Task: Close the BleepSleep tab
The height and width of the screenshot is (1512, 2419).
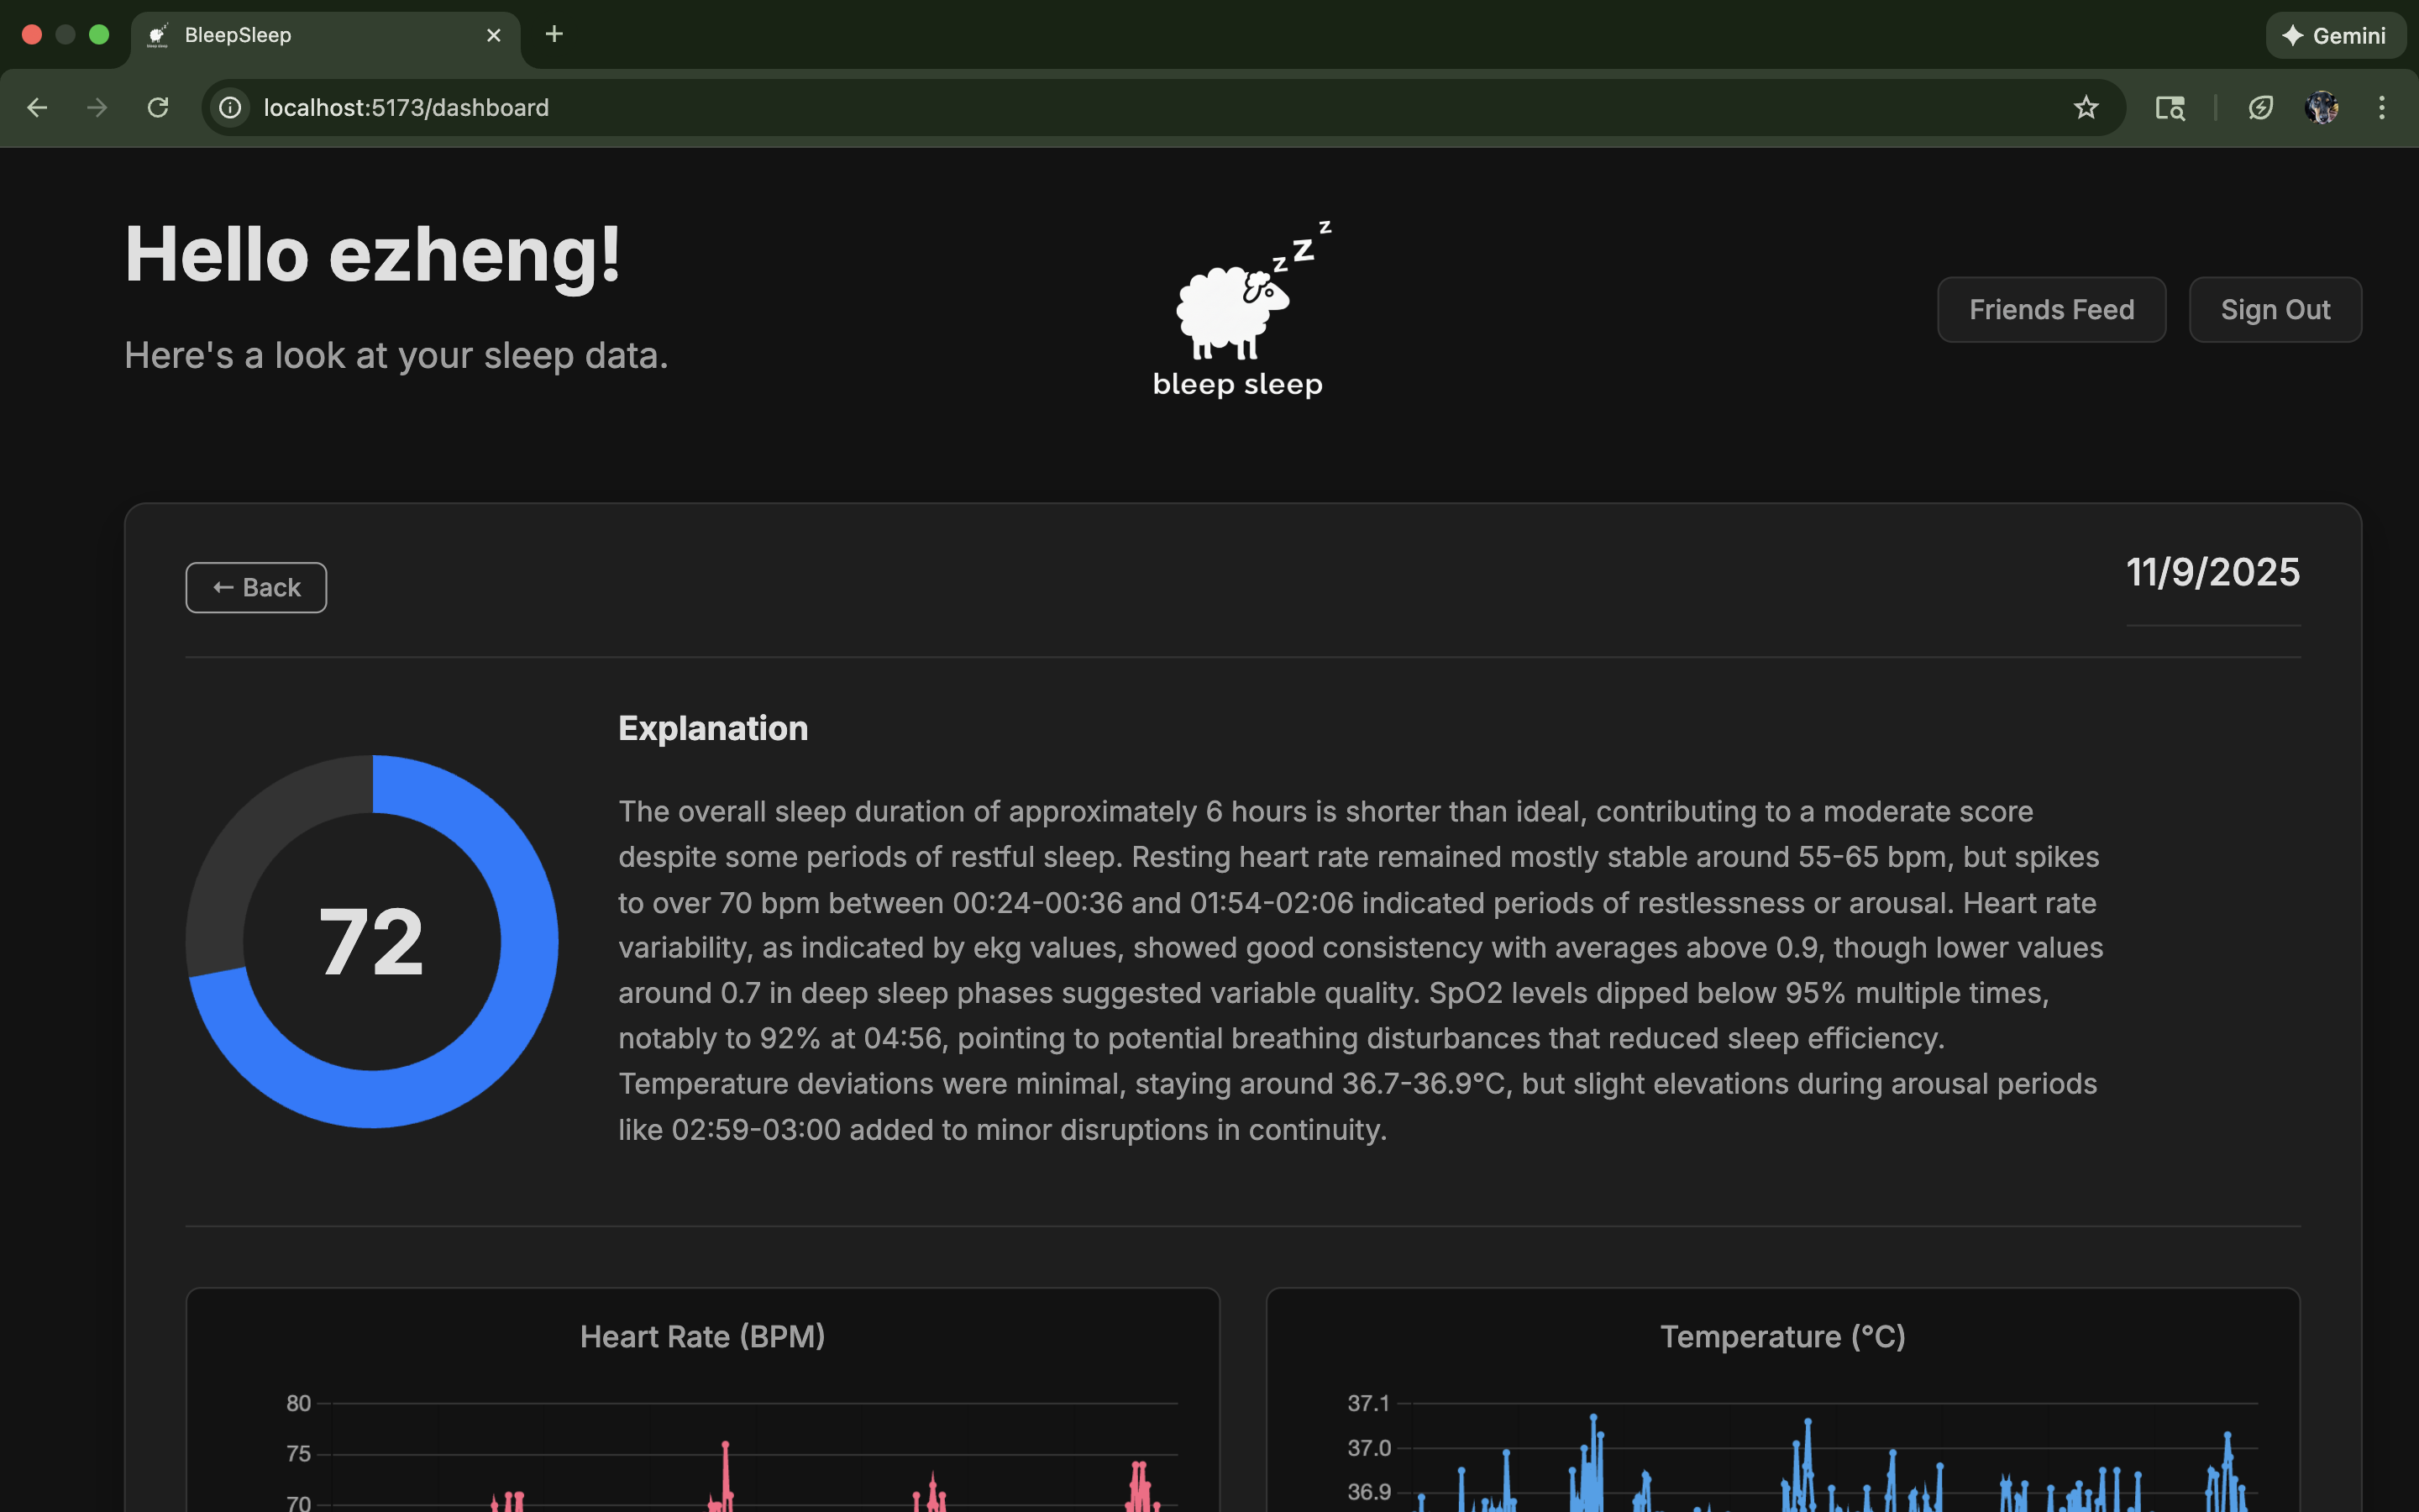Action: tap(494, 35)
